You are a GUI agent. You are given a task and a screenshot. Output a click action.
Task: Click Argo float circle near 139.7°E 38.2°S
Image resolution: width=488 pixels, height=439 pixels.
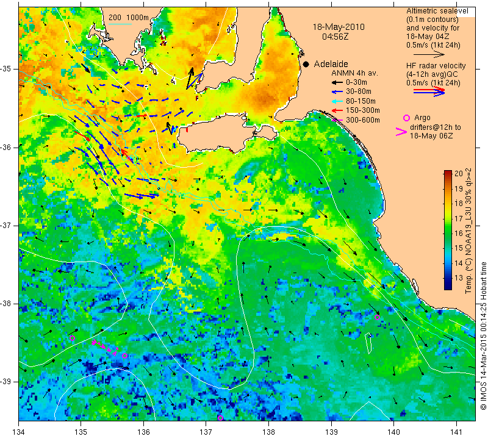pyautogui.click(x=377, y=317)
